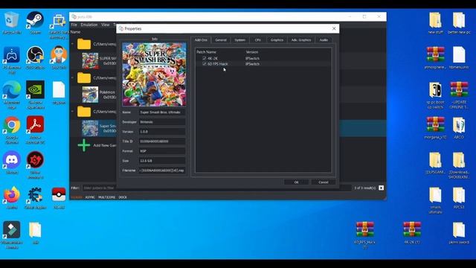Open the blue game controller desktop shortcut
Viewport: 476px width, 268px height.
(x=12, y=60)
